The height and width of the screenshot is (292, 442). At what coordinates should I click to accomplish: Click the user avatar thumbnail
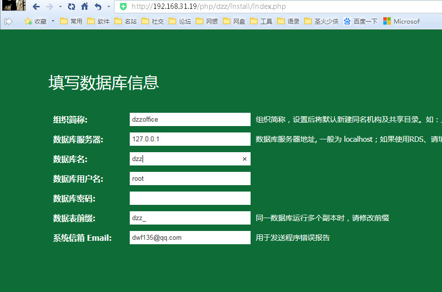(13, 5)
